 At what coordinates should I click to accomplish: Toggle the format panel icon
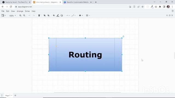coord(170,15)
